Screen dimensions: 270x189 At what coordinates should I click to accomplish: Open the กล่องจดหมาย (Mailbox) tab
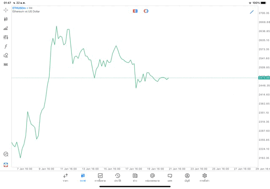point(152,177)
